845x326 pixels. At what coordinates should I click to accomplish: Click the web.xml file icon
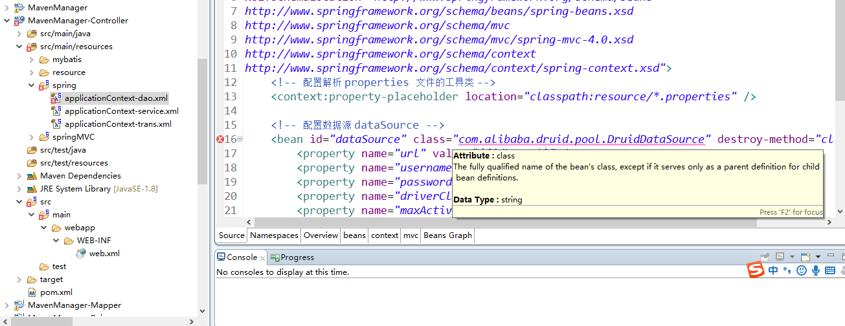(81, 254)
